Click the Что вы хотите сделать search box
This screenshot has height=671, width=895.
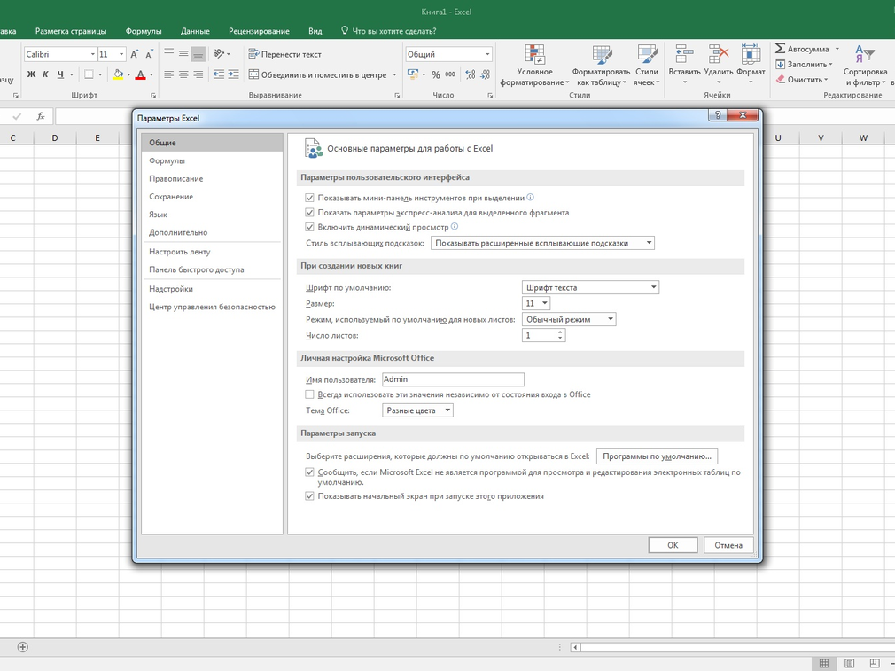click(x=389, y=31)
